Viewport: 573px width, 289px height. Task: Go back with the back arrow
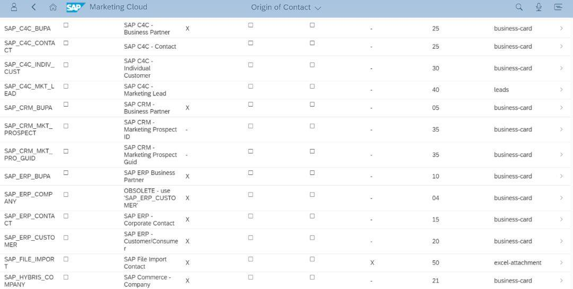click(34, 7)
